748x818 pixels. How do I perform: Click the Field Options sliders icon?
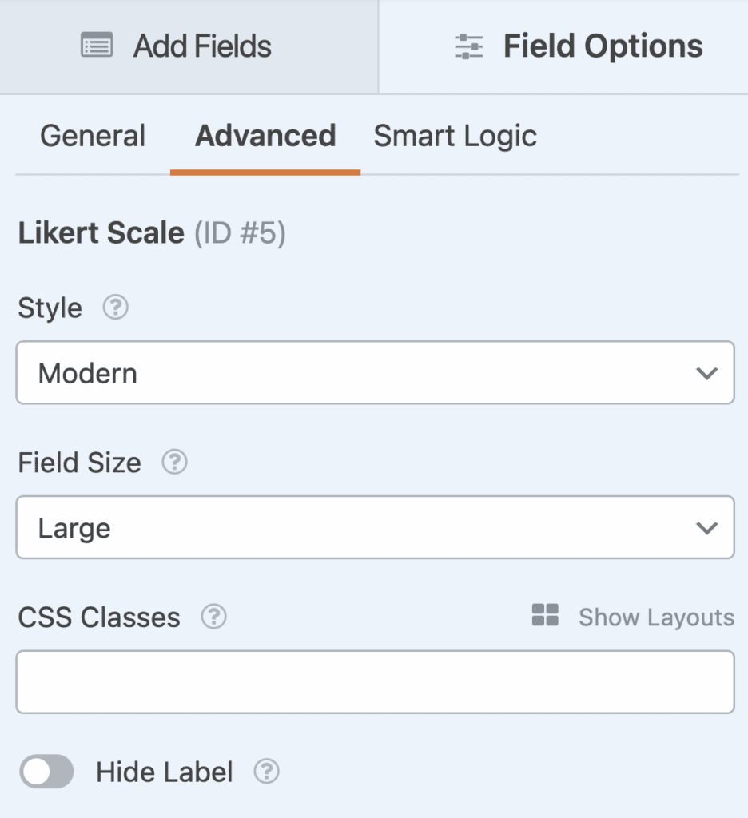click(468, 46)
